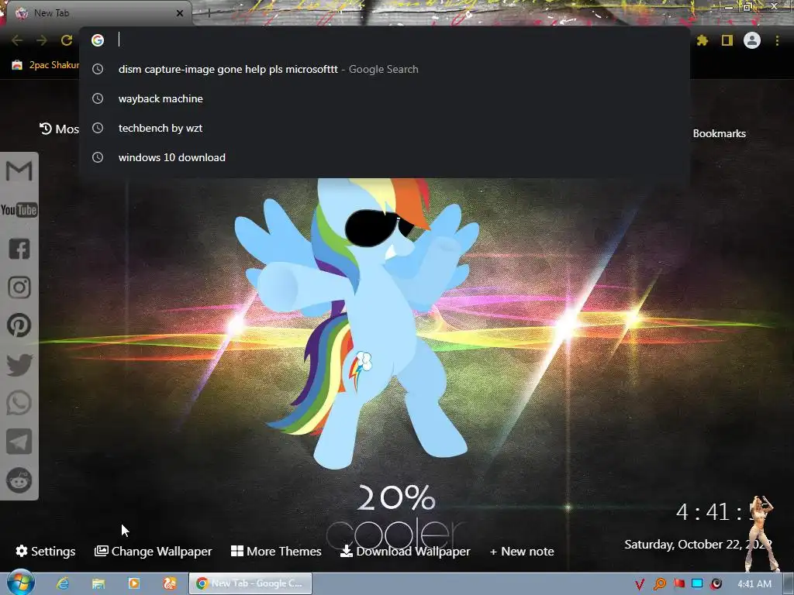Click Change Wallpaper
Screen dimensions: 794x595
153,551
